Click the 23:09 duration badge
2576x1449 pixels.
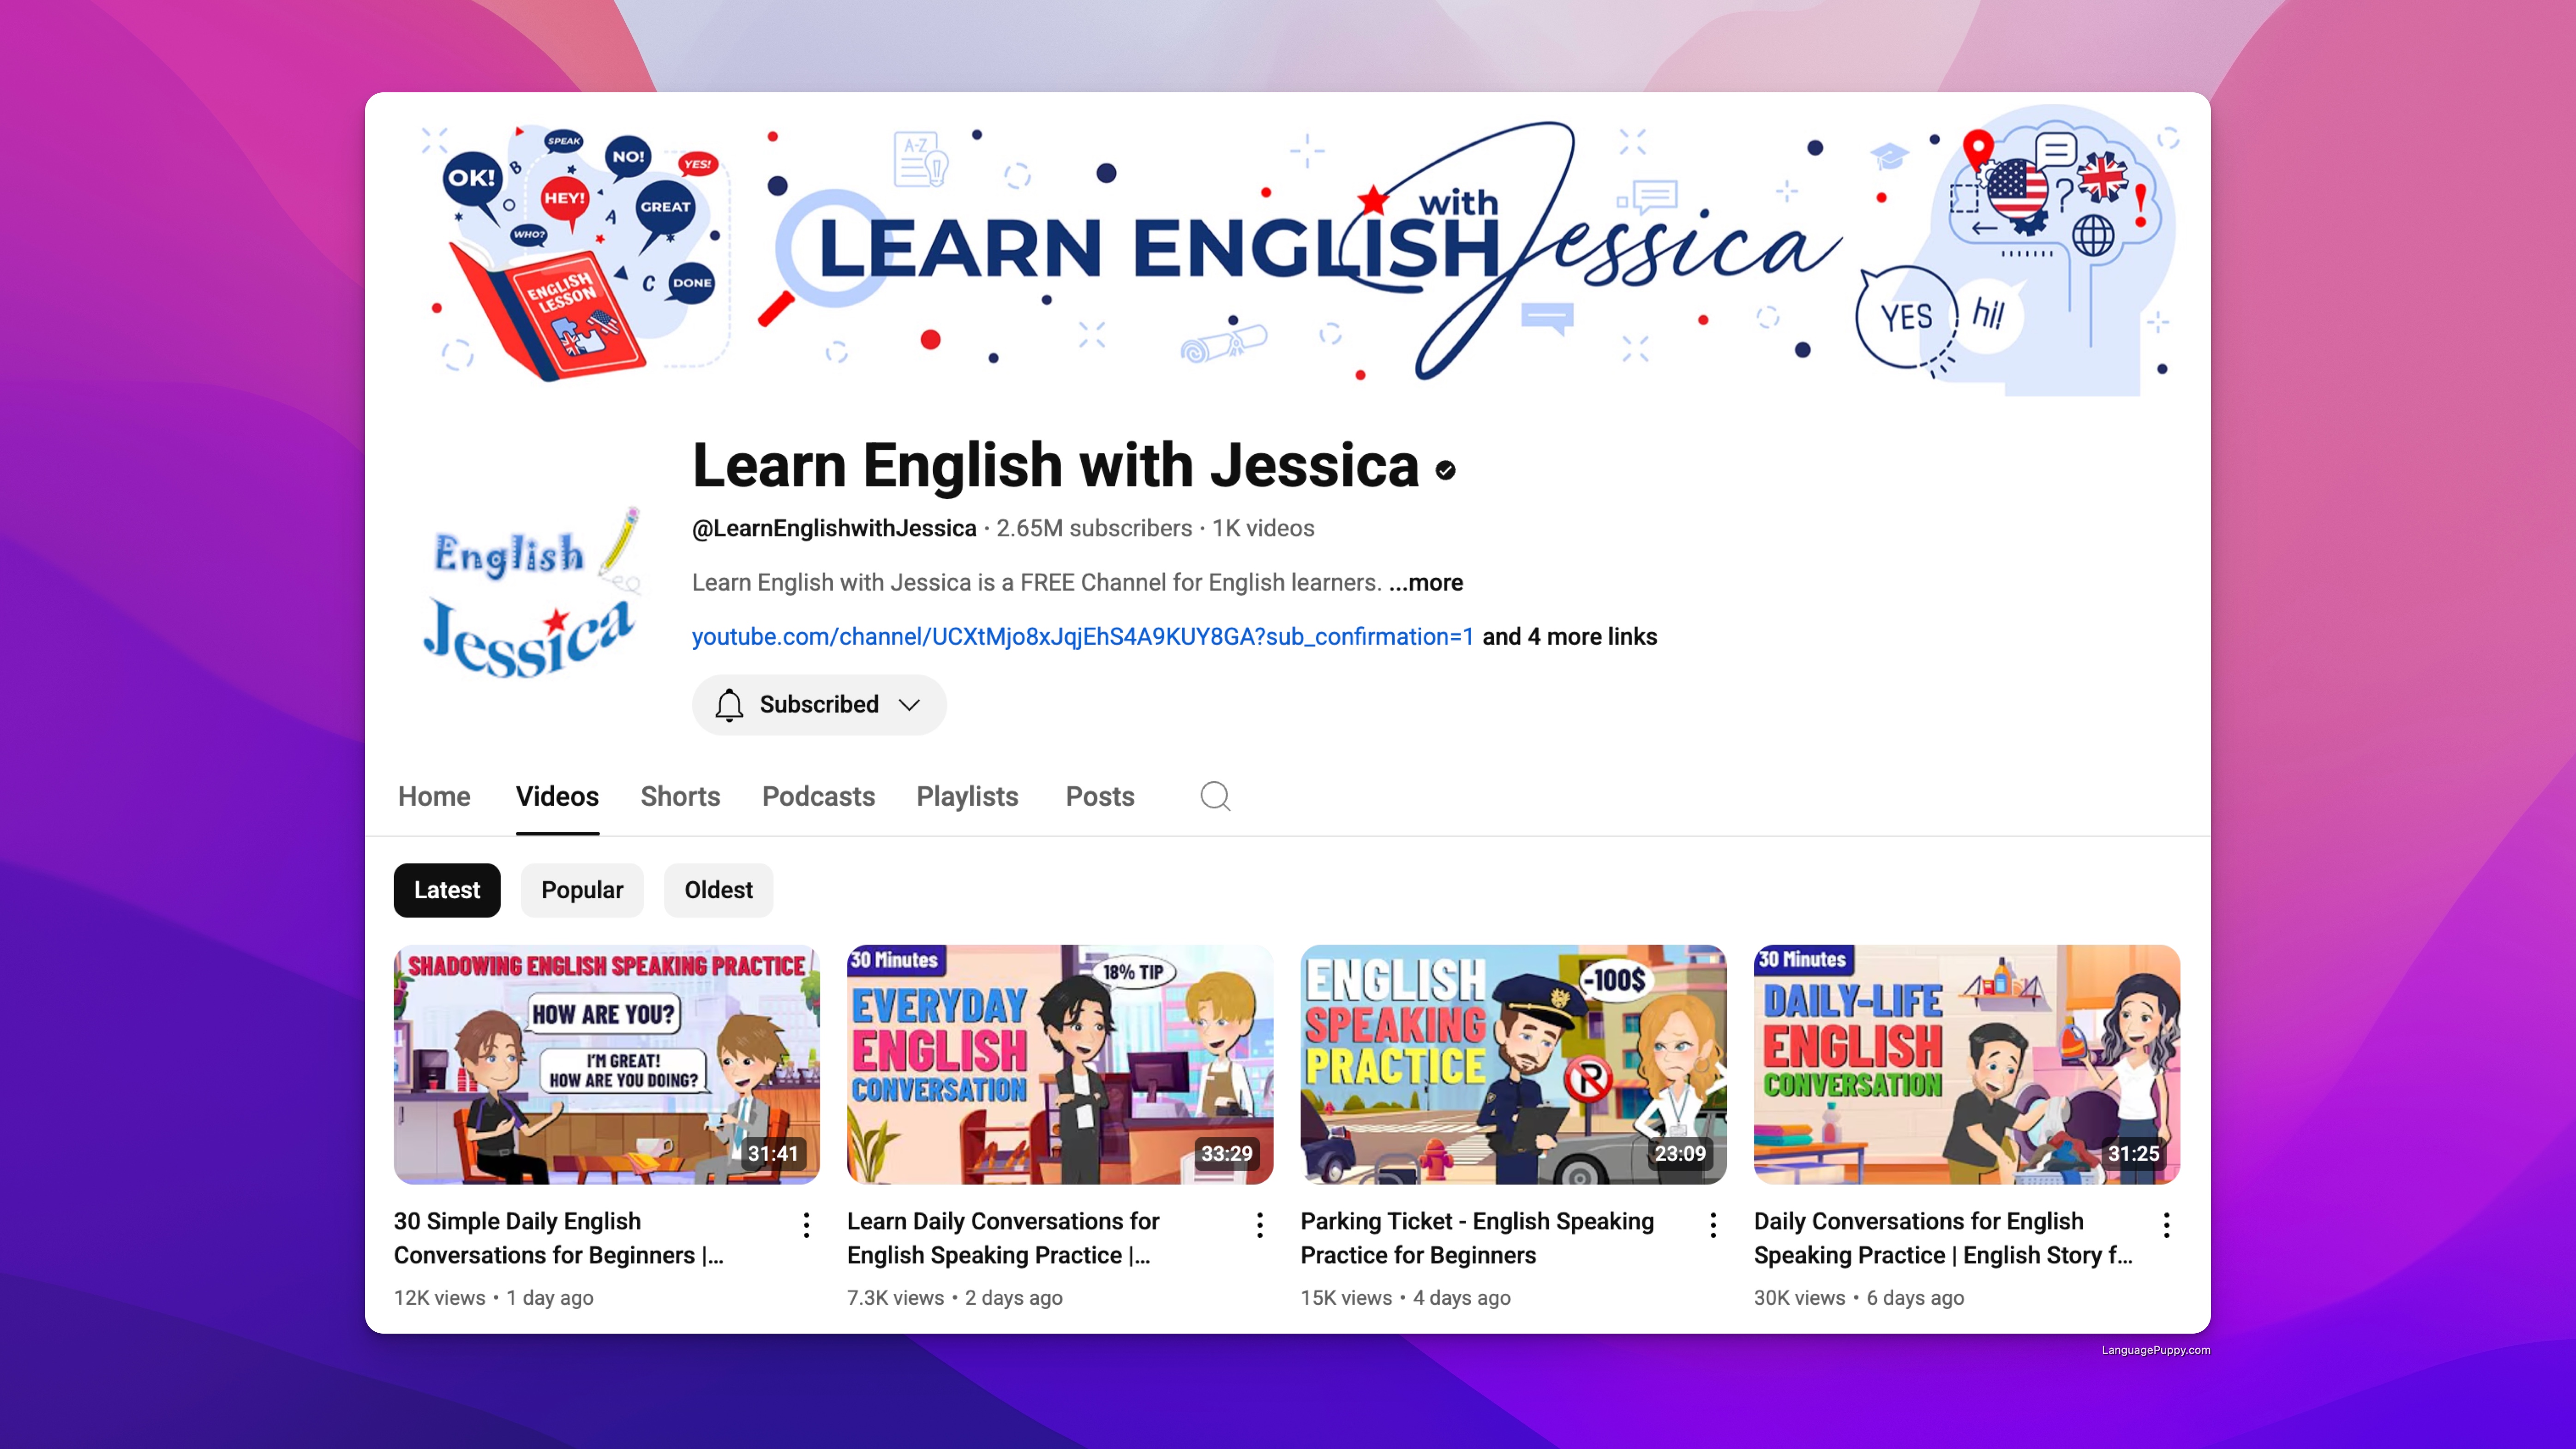(x=1680, y=1154)
